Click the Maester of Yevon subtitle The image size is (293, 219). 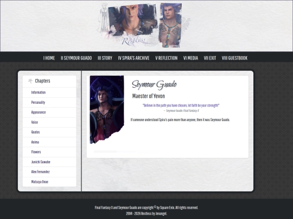click(x=149, y=96)
